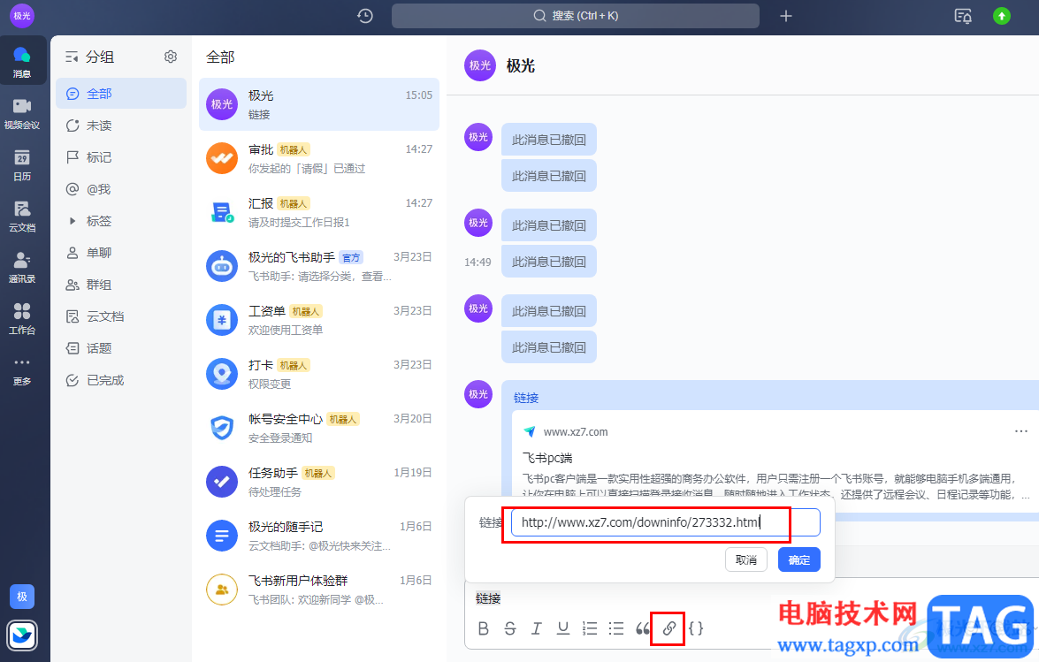
Task: Click the Feishu logo icon at sidebar bottom
Action: (x=22, y=635)
